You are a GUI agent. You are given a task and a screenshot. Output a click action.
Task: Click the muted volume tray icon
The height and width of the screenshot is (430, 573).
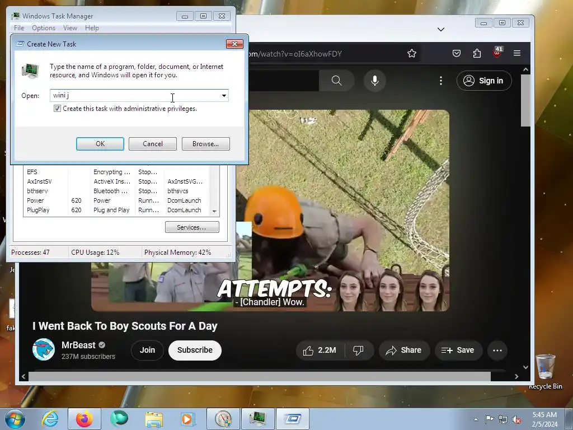pyautogui.click(x=516, y=419)
